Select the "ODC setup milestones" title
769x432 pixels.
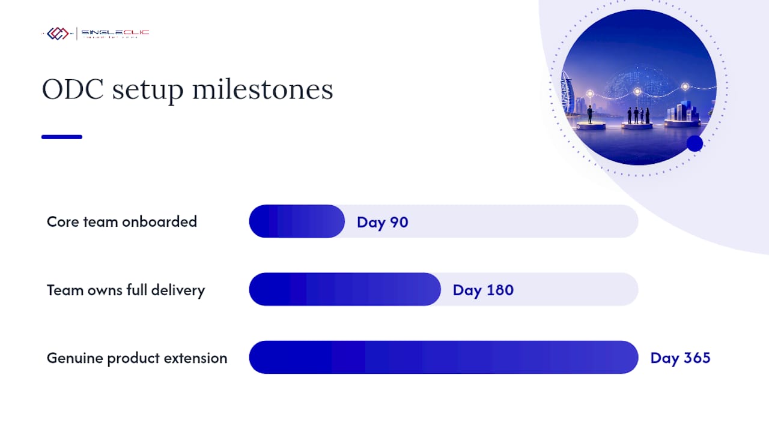187,90
